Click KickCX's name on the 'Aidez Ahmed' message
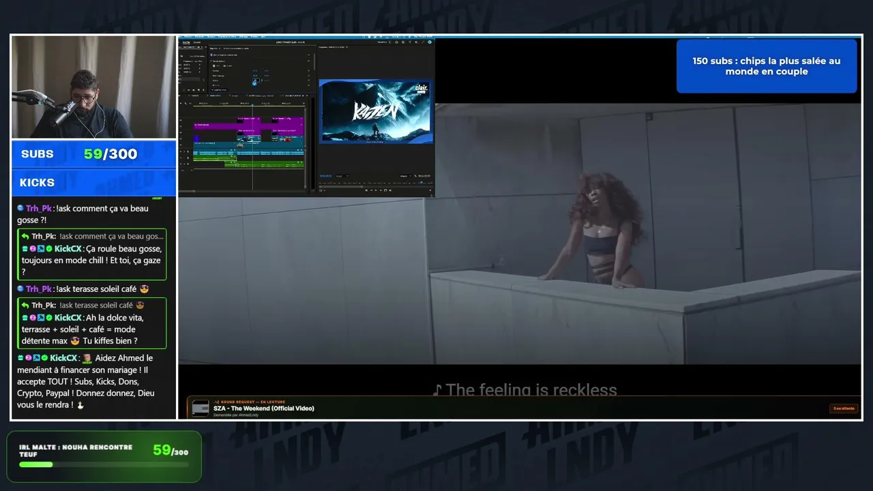Image resolution: width=873 pixels, height=491 pixels. click(x=63, y=358)
